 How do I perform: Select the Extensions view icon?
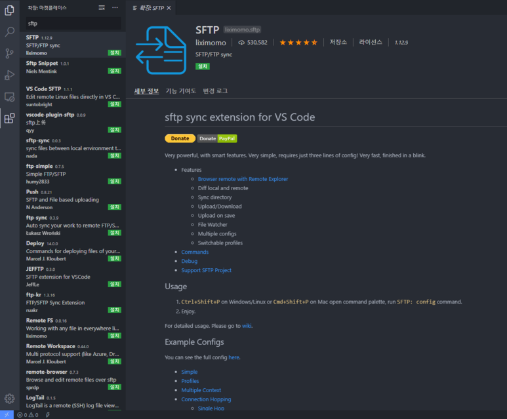coord(9,118)
